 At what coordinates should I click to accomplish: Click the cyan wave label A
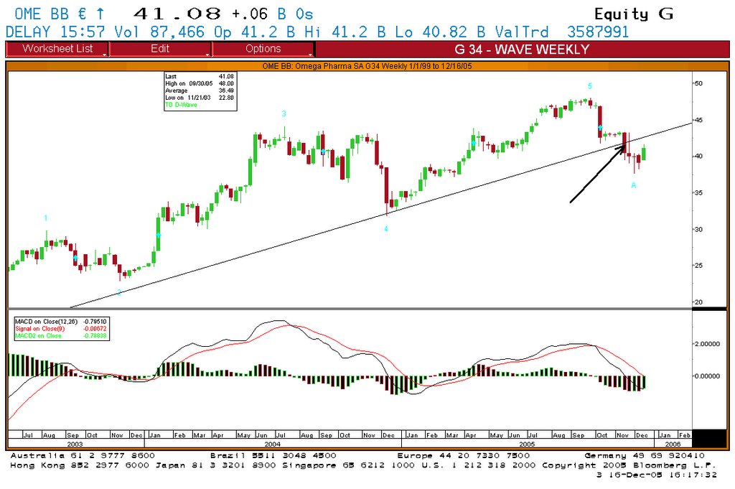[633, 185]
